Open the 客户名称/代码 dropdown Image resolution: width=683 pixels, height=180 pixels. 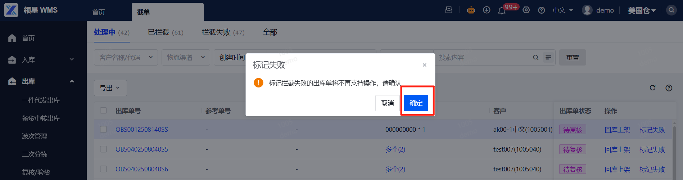tap(126, 57)
